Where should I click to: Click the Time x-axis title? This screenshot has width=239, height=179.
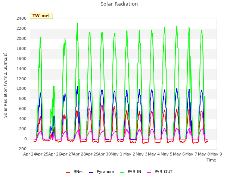[211, 160]
